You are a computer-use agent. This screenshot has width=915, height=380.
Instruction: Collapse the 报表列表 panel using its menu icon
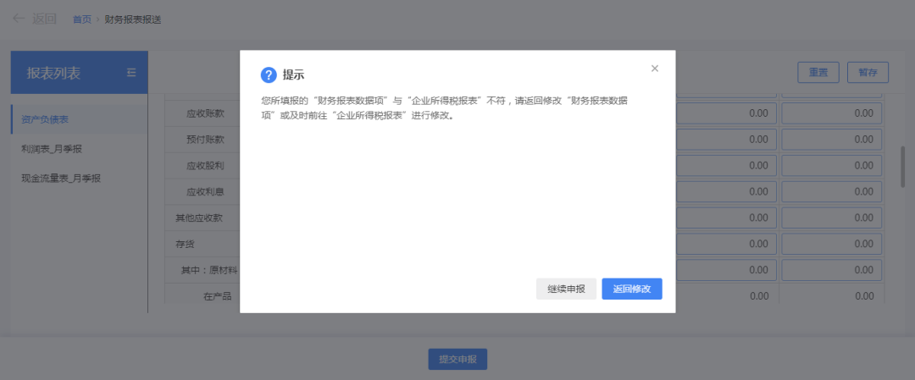pyautogui.click(x=131, y=73)
